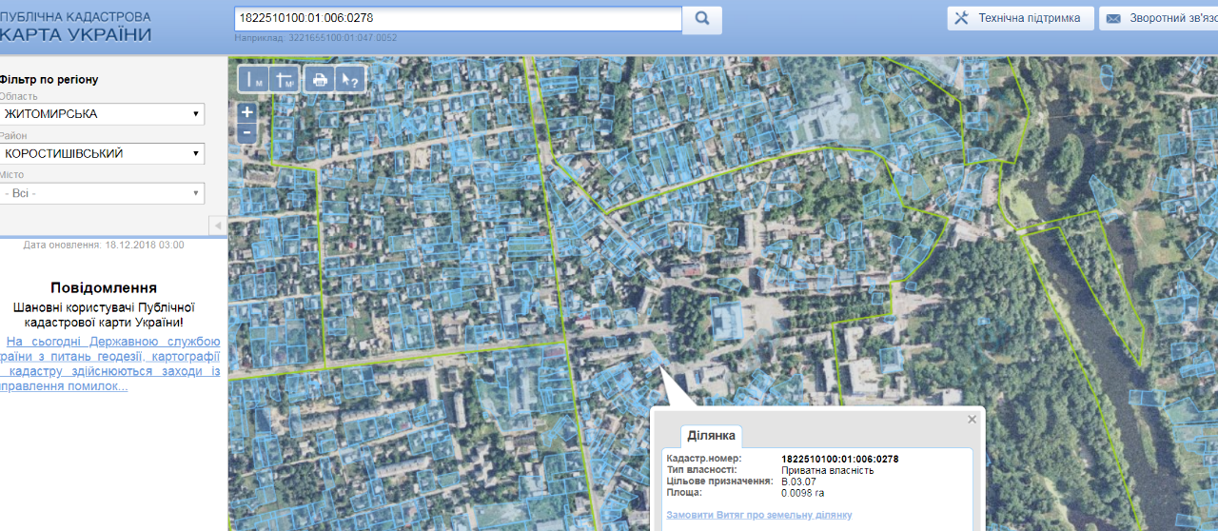The image size is (1218, 531).
Task: Select the area measurement tool
Action: tap(285, 80)
